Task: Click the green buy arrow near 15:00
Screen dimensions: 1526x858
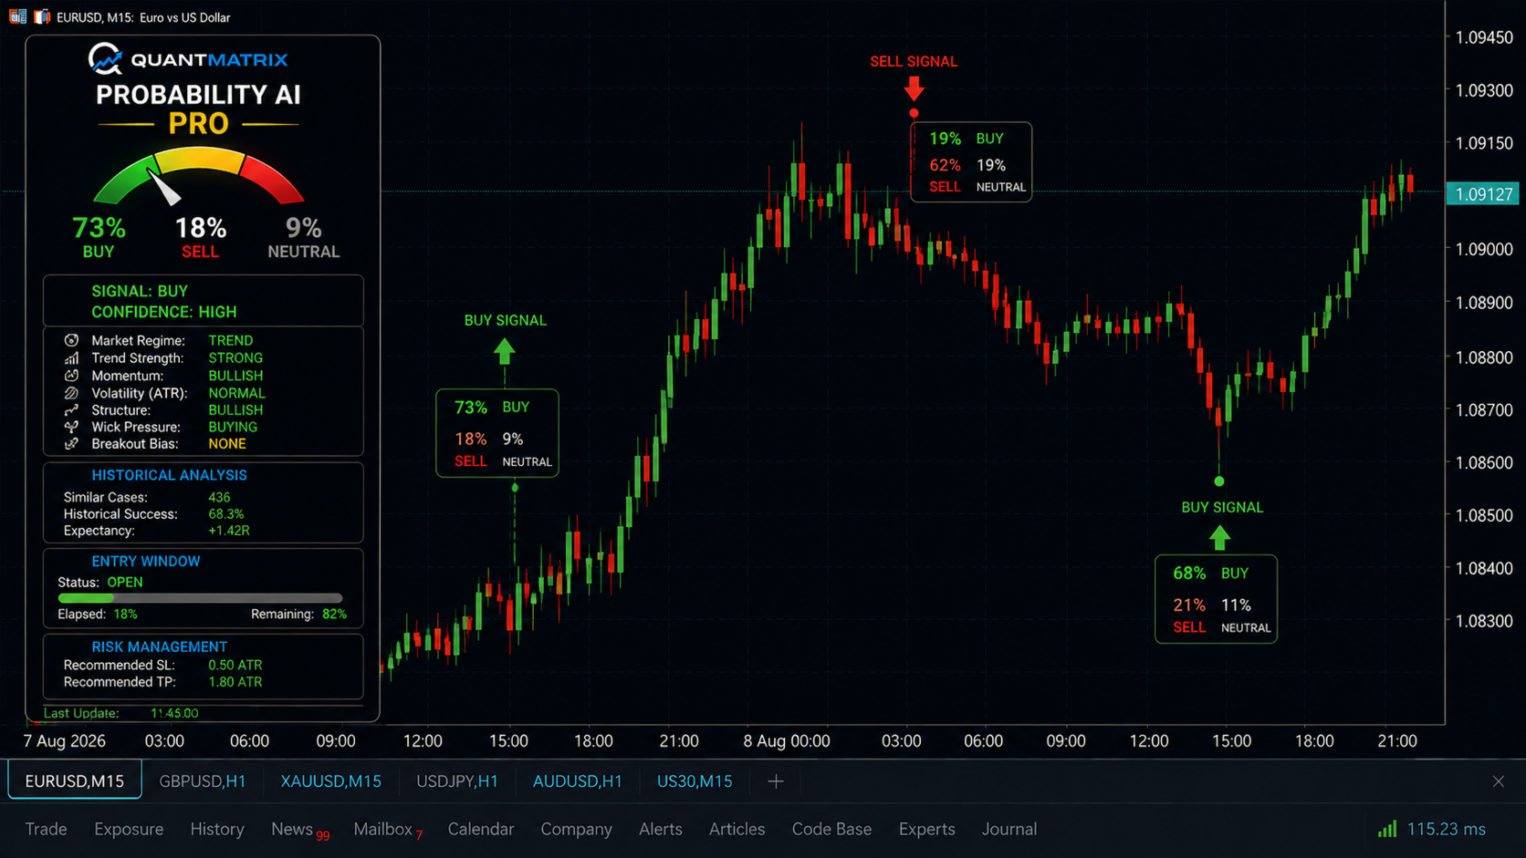Action: point(505,351)
